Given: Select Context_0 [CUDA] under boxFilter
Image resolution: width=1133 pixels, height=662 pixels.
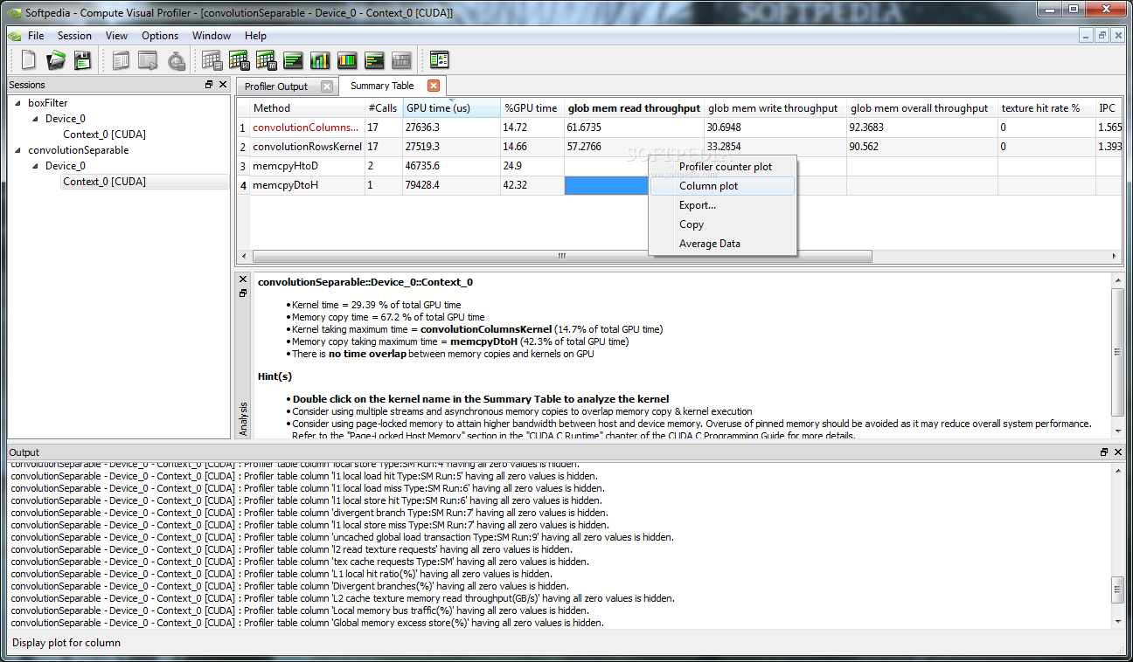Looking at the screenshot, I should tap(104, 134).
